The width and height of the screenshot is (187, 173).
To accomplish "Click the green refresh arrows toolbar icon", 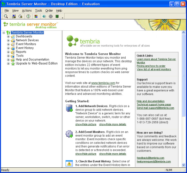I will pos(28,16).
